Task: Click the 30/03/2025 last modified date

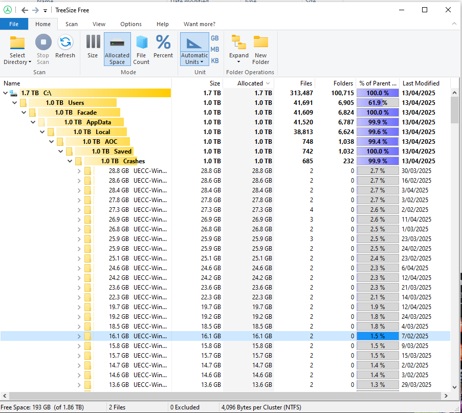Action: point(416,171)
